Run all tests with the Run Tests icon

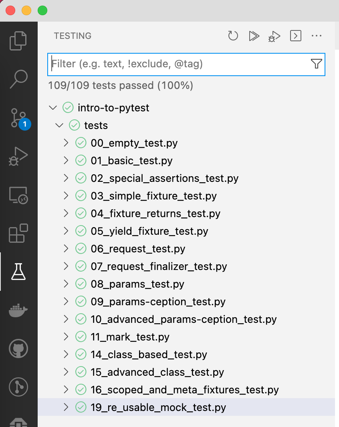click(x=254, y=36)
